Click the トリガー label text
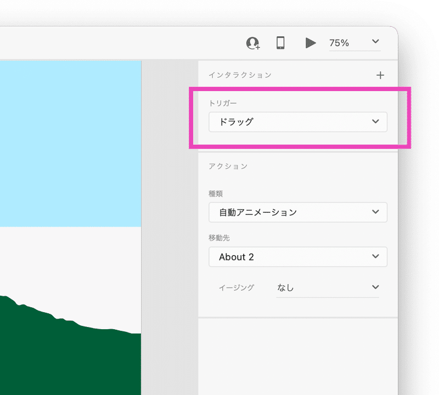Screen dimensions: 439x395 click(x=223, y=103)
